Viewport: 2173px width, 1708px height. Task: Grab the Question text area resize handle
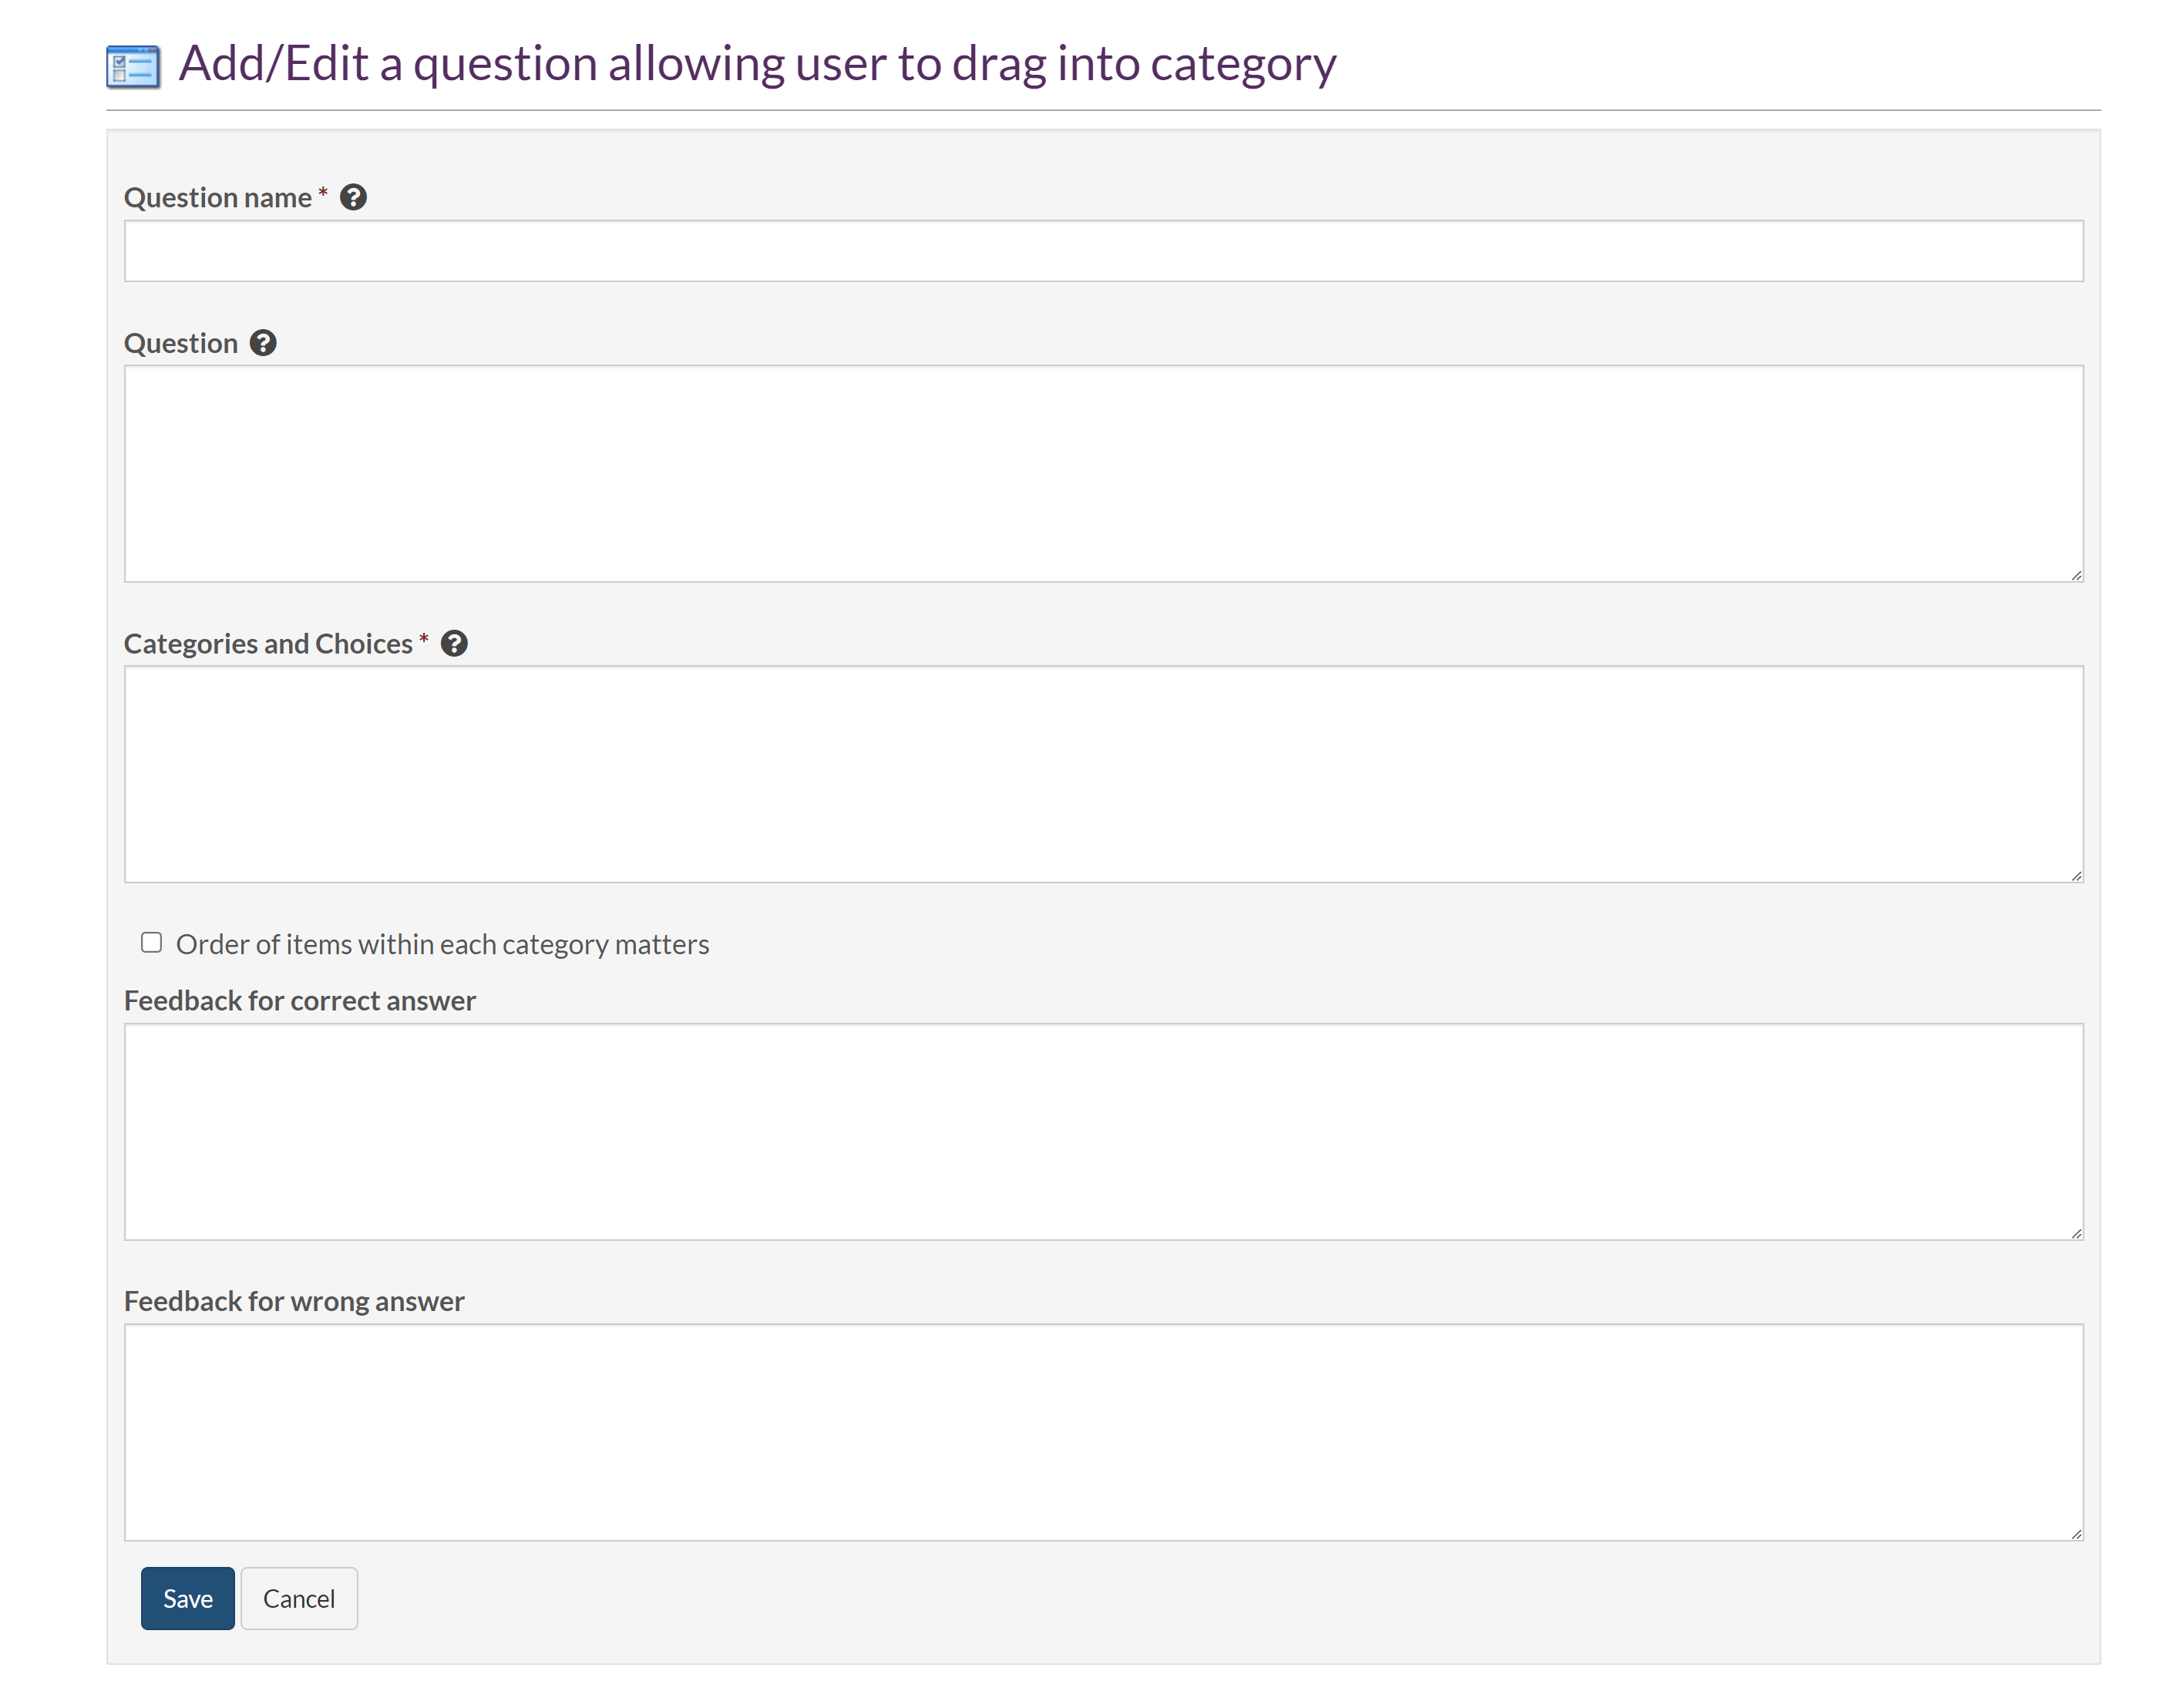click(2076, 575)
